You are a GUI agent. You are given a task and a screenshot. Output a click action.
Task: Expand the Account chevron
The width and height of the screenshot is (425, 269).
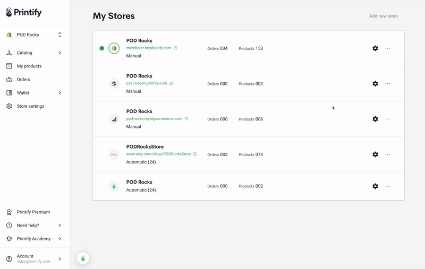(59, 259)
